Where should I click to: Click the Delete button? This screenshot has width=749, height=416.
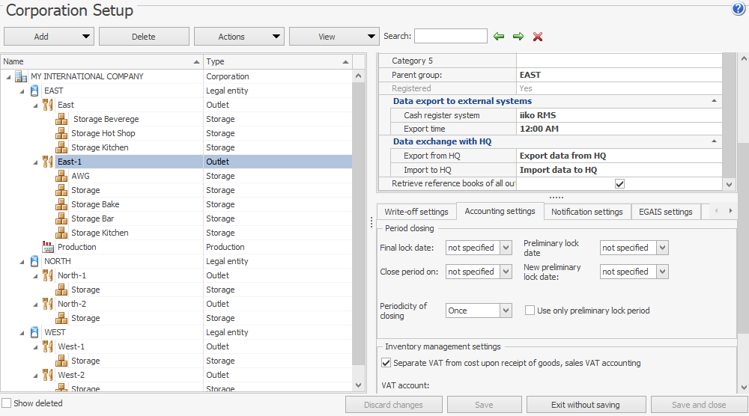(144, 37)
